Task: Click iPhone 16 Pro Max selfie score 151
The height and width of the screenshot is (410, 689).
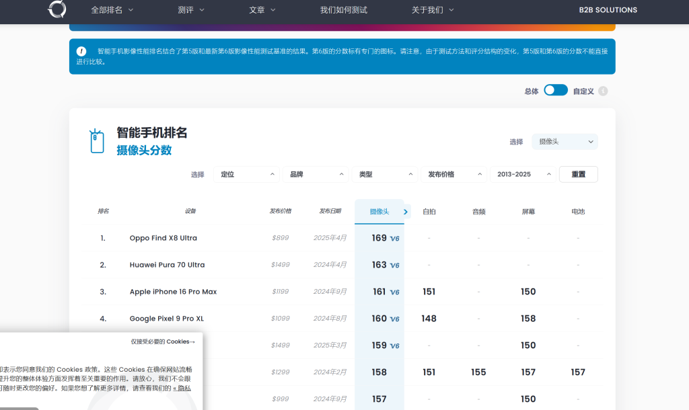Action: pyautogui.click(x=429, y=292)
